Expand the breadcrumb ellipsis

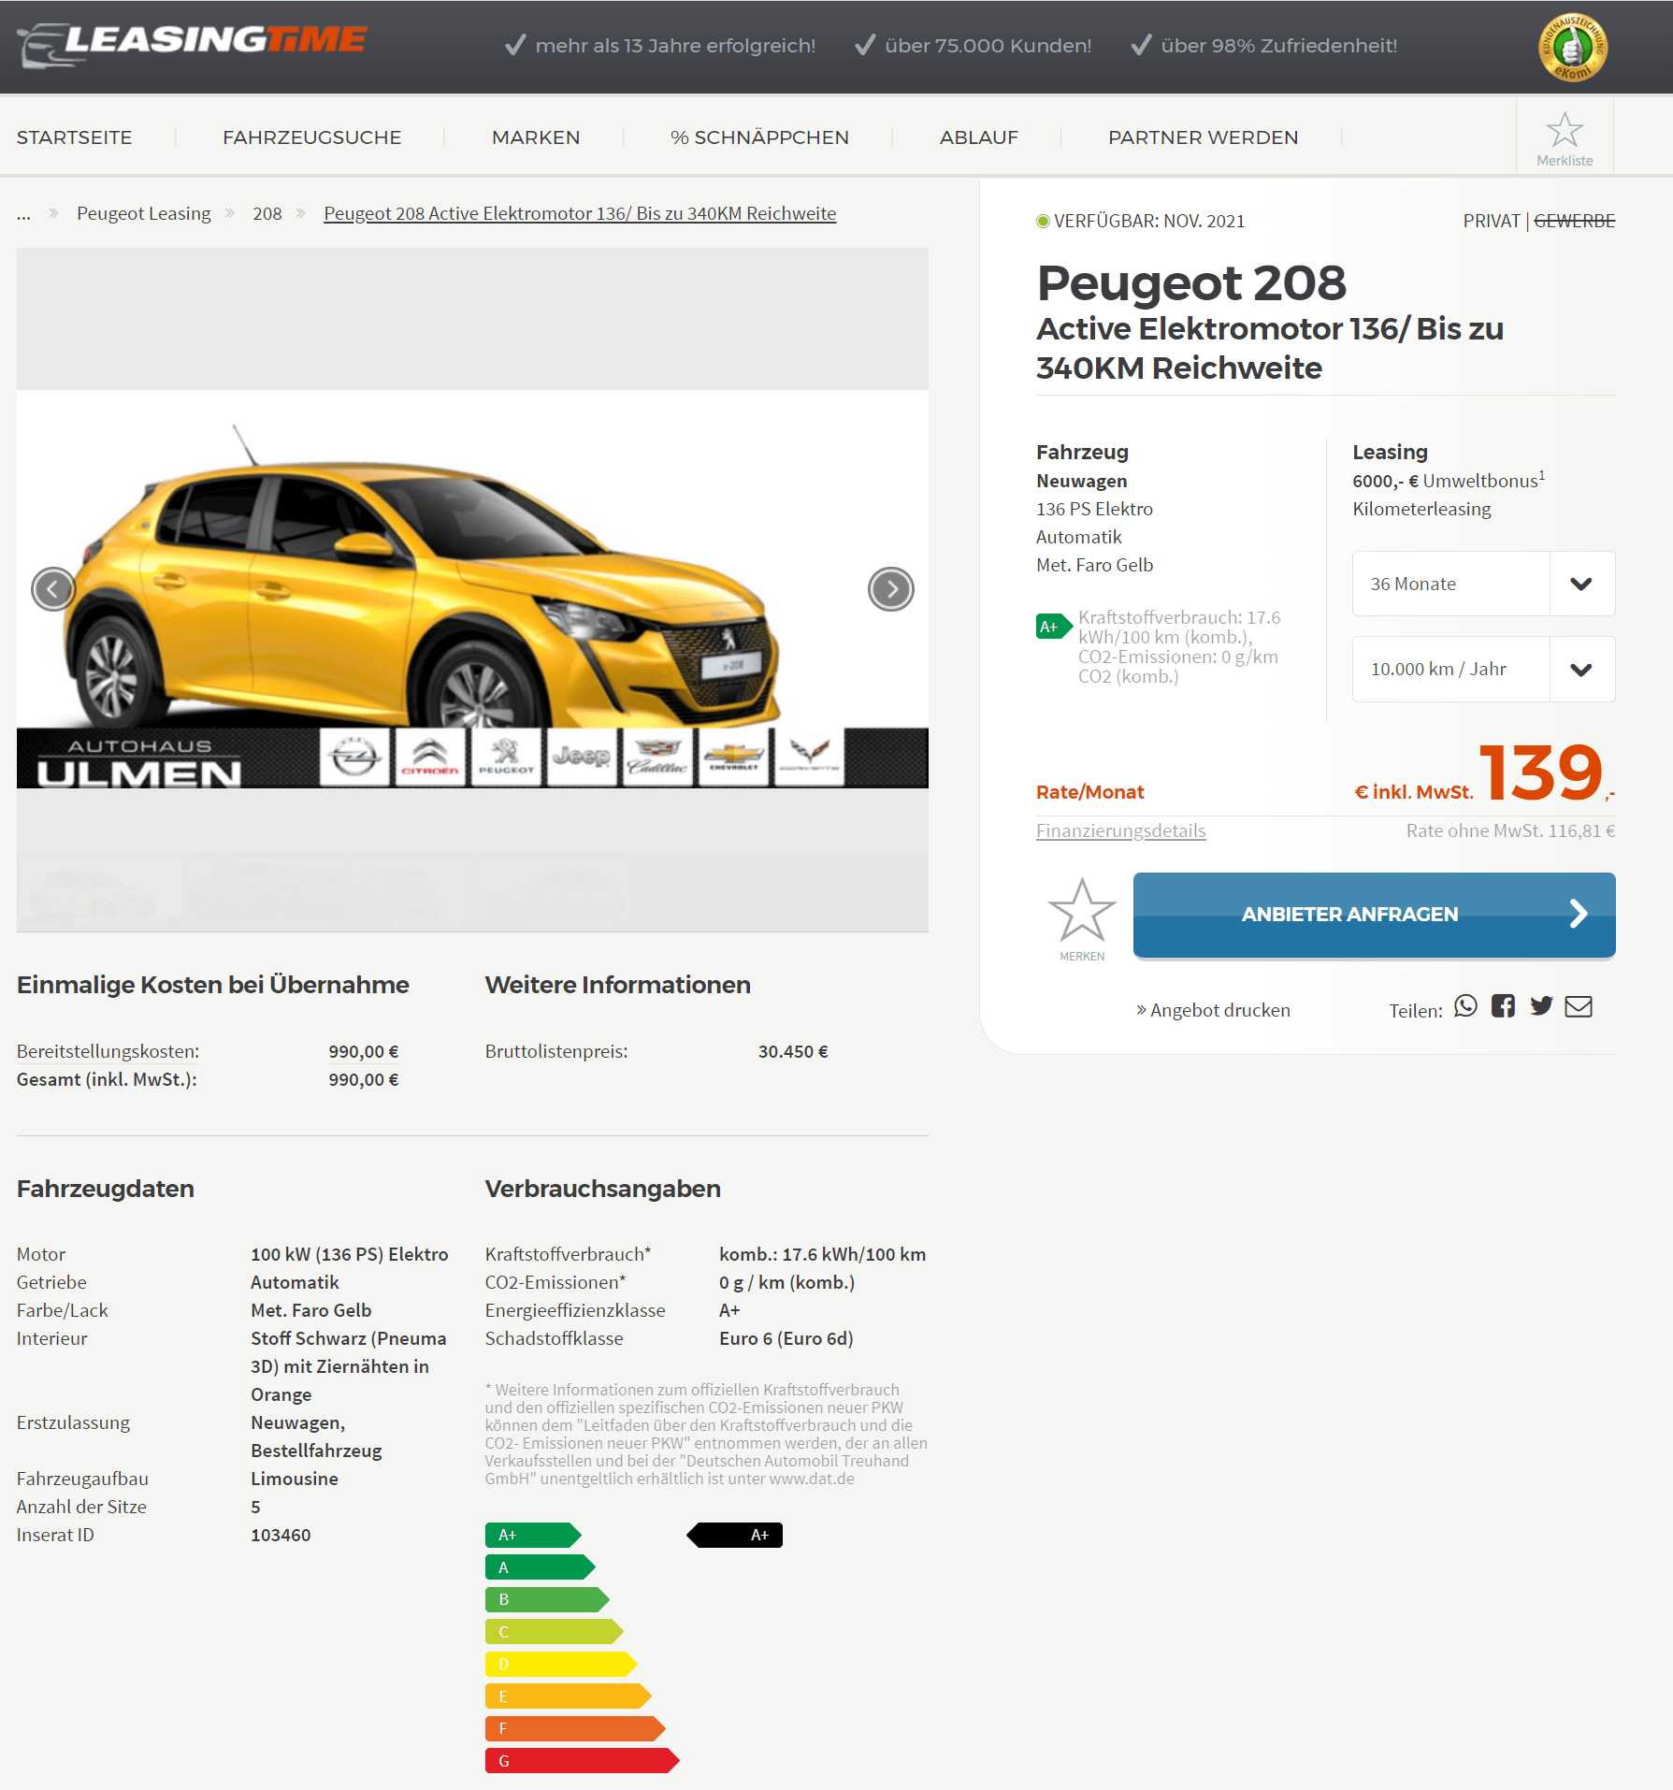point(24,214)
